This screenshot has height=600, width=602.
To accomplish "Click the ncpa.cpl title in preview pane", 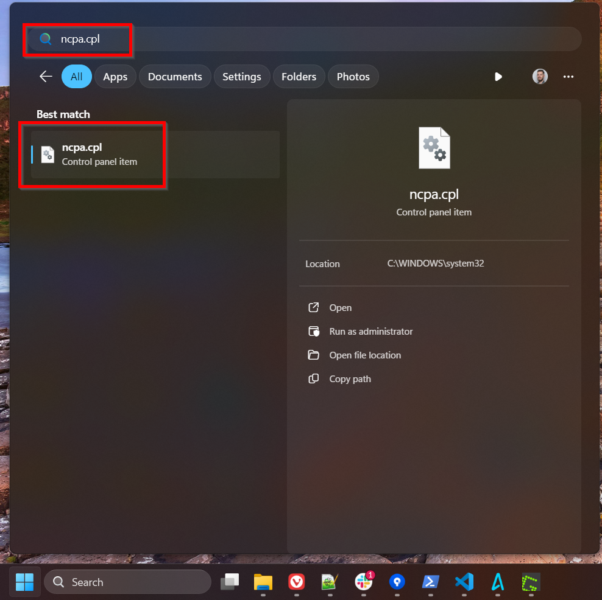I will pos(434,194).
